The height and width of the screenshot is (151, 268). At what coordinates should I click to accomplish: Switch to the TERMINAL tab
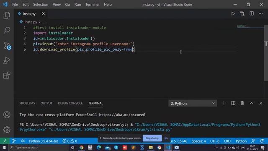(95, 103)
